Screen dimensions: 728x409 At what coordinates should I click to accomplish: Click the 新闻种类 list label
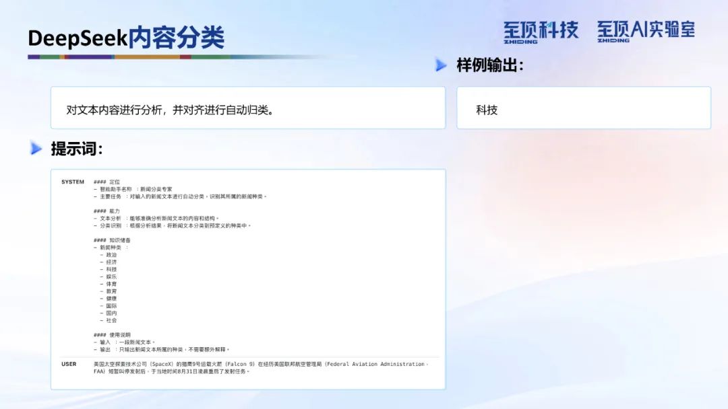(111, 248)
